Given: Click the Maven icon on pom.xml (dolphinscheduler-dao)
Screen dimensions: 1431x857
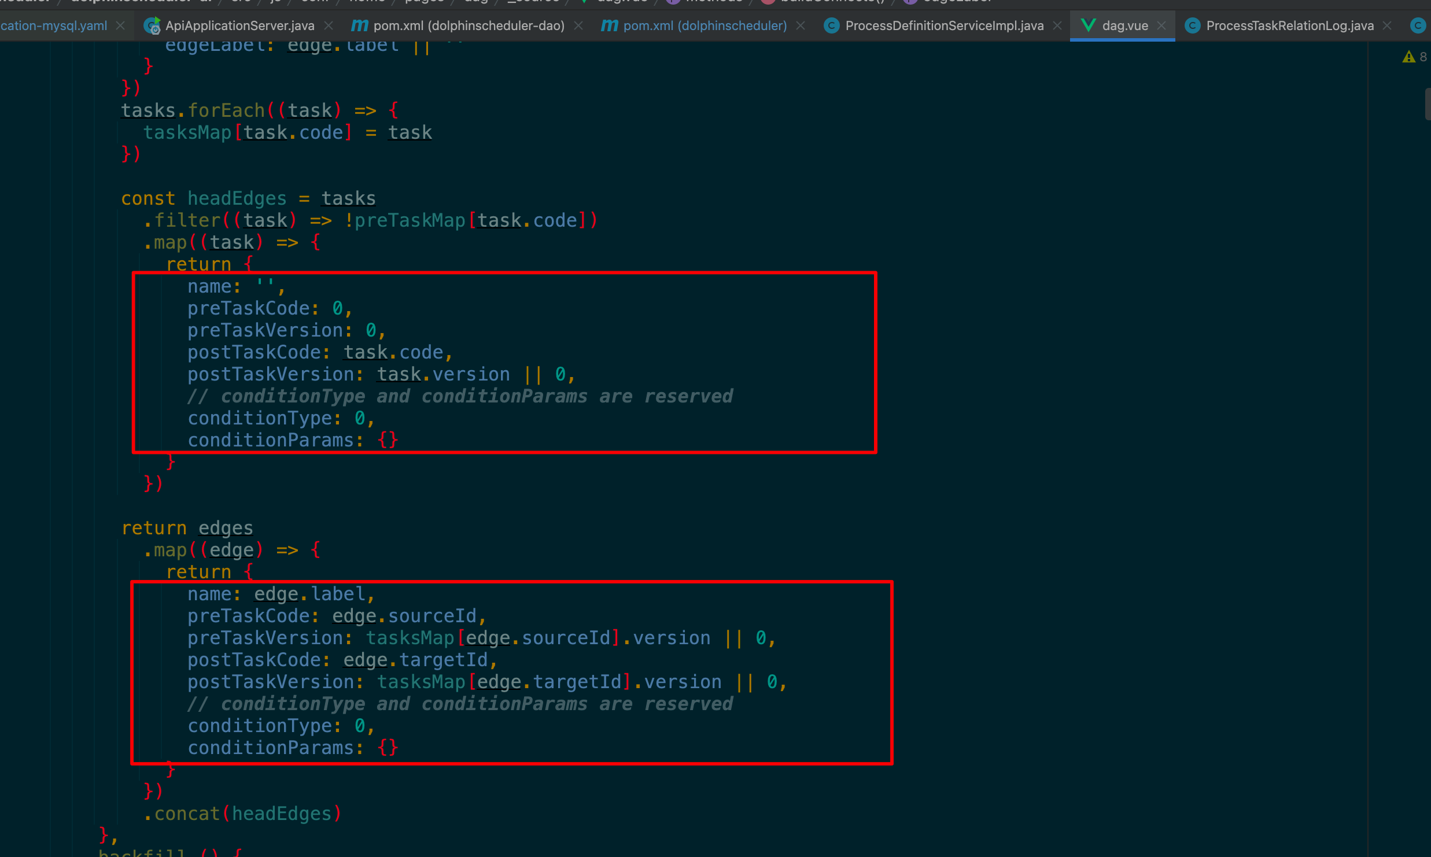Looking at the screenshot, I should click(359, 25).
